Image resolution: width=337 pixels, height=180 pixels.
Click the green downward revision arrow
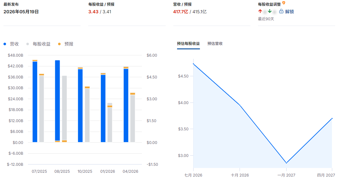click(270, 11)
